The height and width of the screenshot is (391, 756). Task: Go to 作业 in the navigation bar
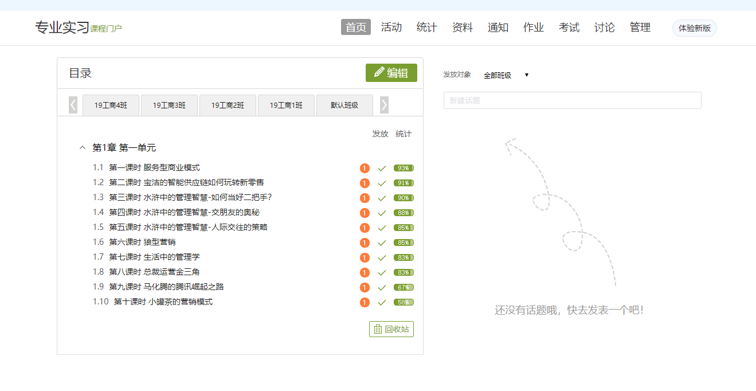pyautogui.click(x=533, y=28)
